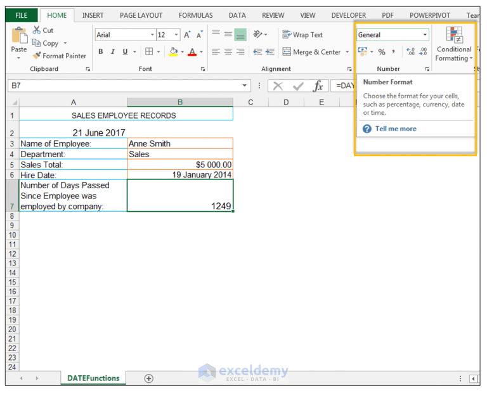This screenshot has height=393, width=487.
Task: Apply red Font Color A
Action: [x=192, y=51]
